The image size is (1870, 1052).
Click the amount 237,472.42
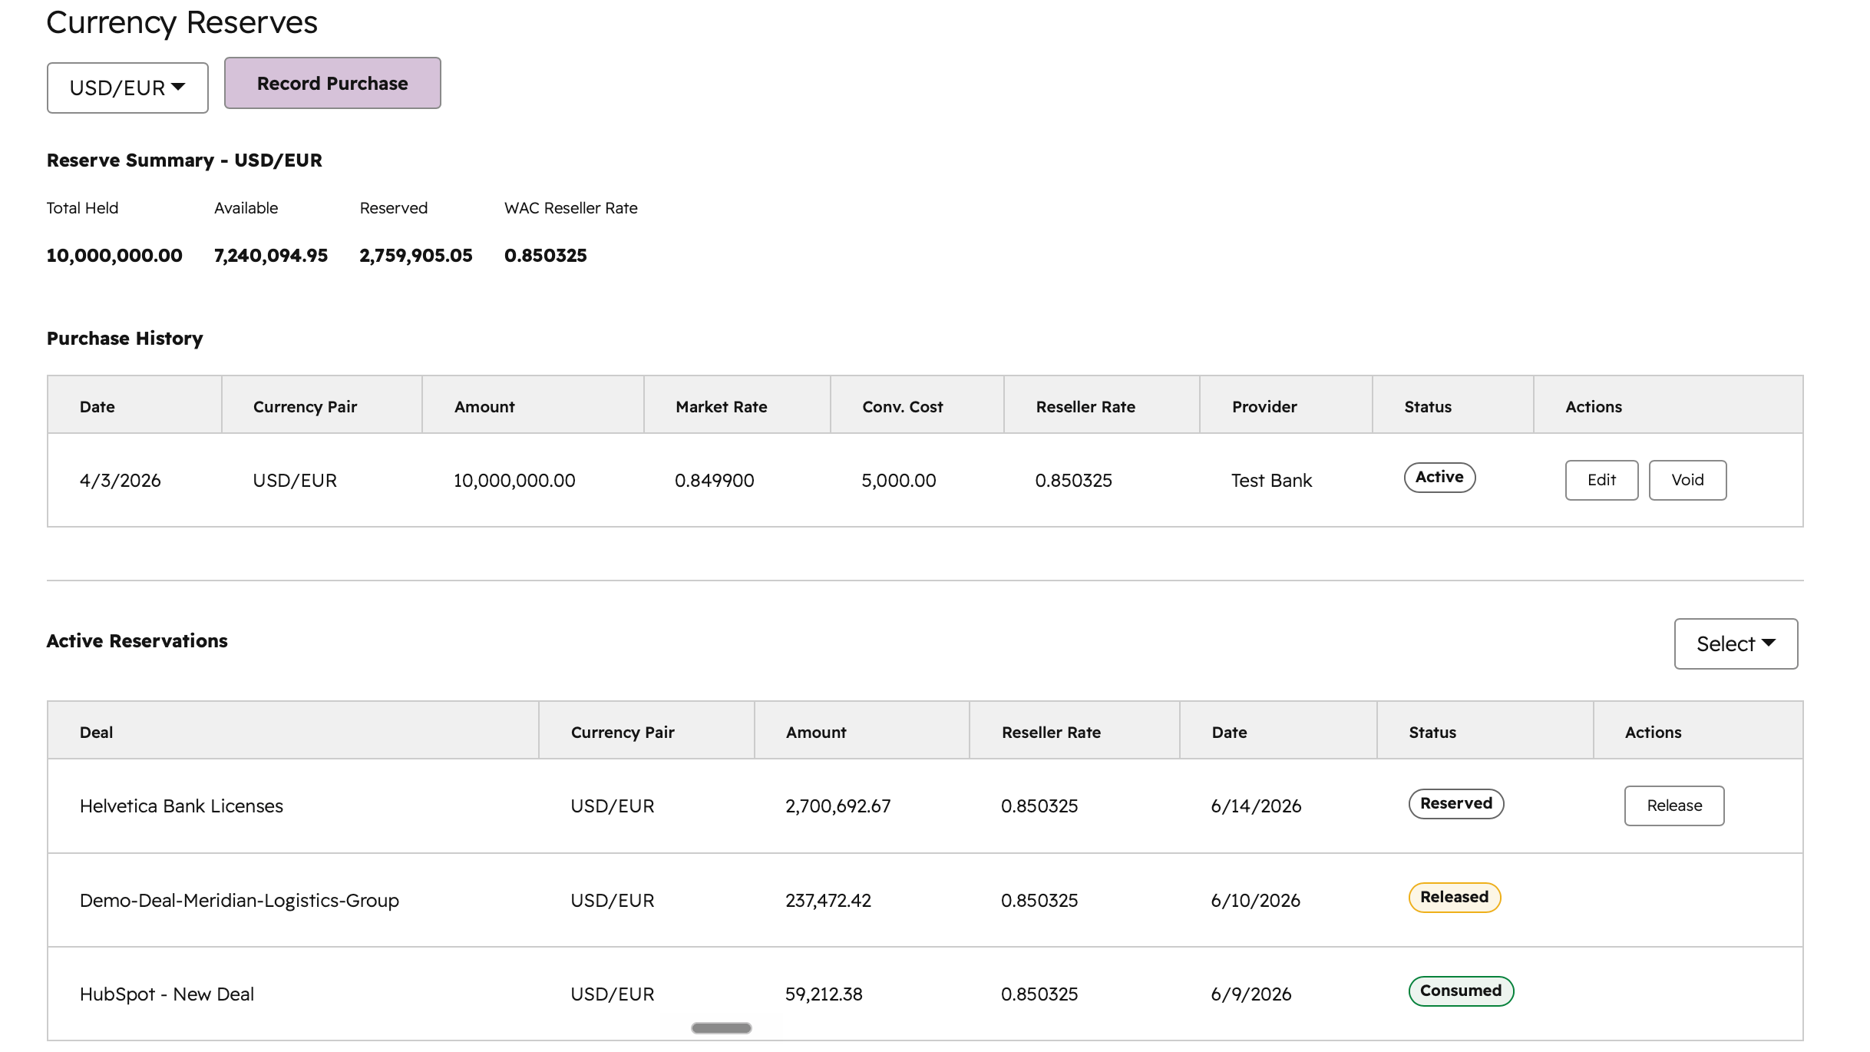click(828, 900)
